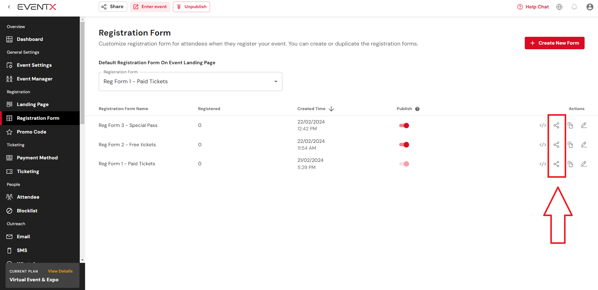Click Reg Form 1 - Paid Tickets row name
The height and width of the screenshot is (290, 598).
coord(127,164)
